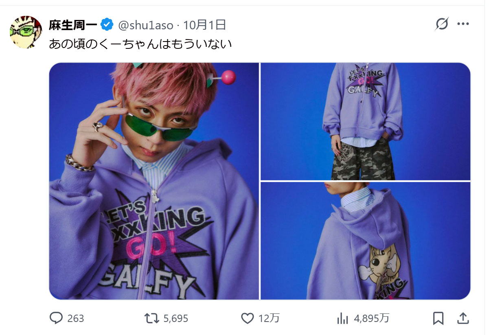Image resolution: width=493 pixels, height=335 pixels.
Task: Click the share upload icon
Action: [463, 318]
